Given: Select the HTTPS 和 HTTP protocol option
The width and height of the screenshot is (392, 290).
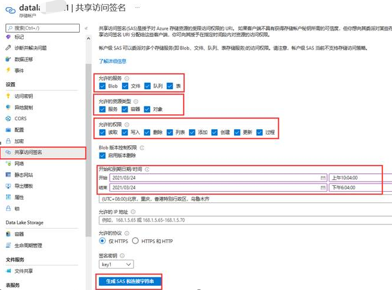Looking at the screenshot, I should (135, 241).
